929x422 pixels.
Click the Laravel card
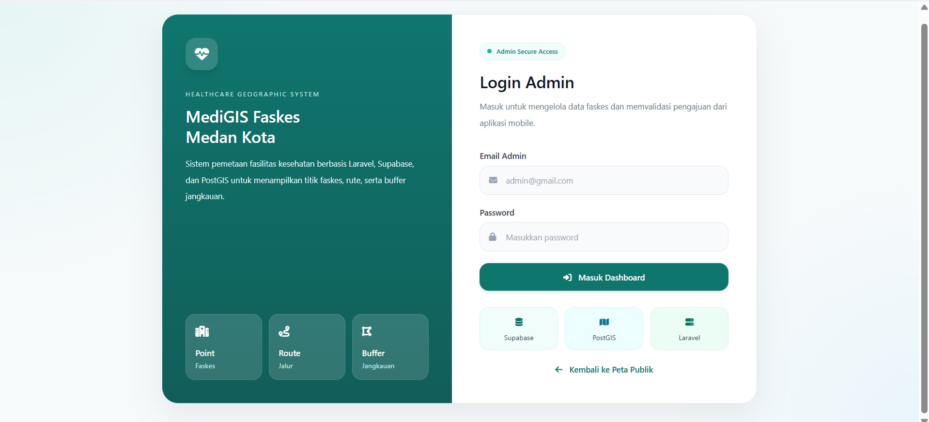pos(689,328)
